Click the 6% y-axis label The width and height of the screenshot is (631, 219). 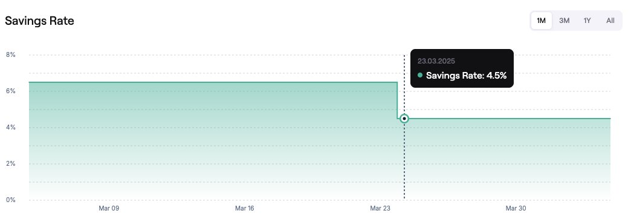pos(10,91)
